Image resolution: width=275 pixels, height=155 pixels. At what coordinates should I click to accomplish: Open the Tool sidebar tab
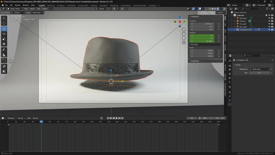225,25
